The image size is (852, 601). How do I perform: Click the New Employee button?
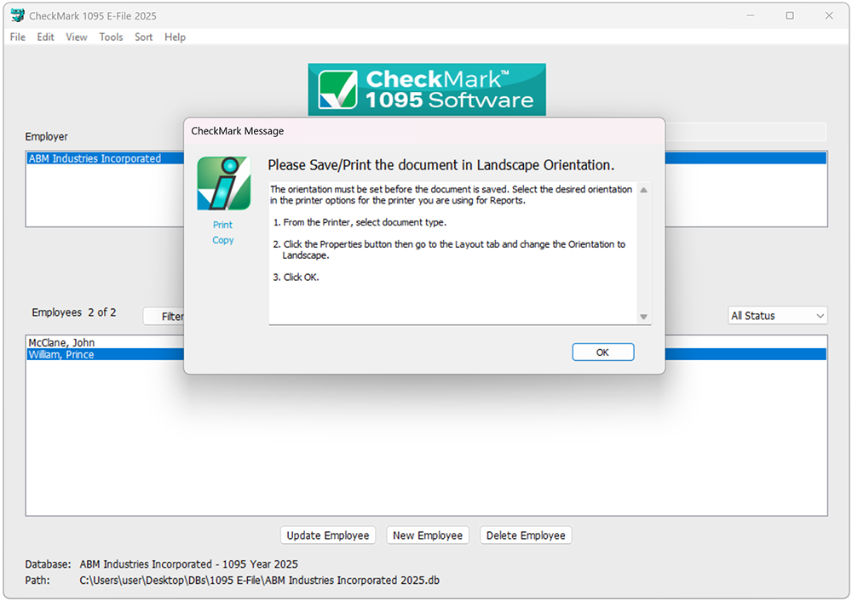428,535
